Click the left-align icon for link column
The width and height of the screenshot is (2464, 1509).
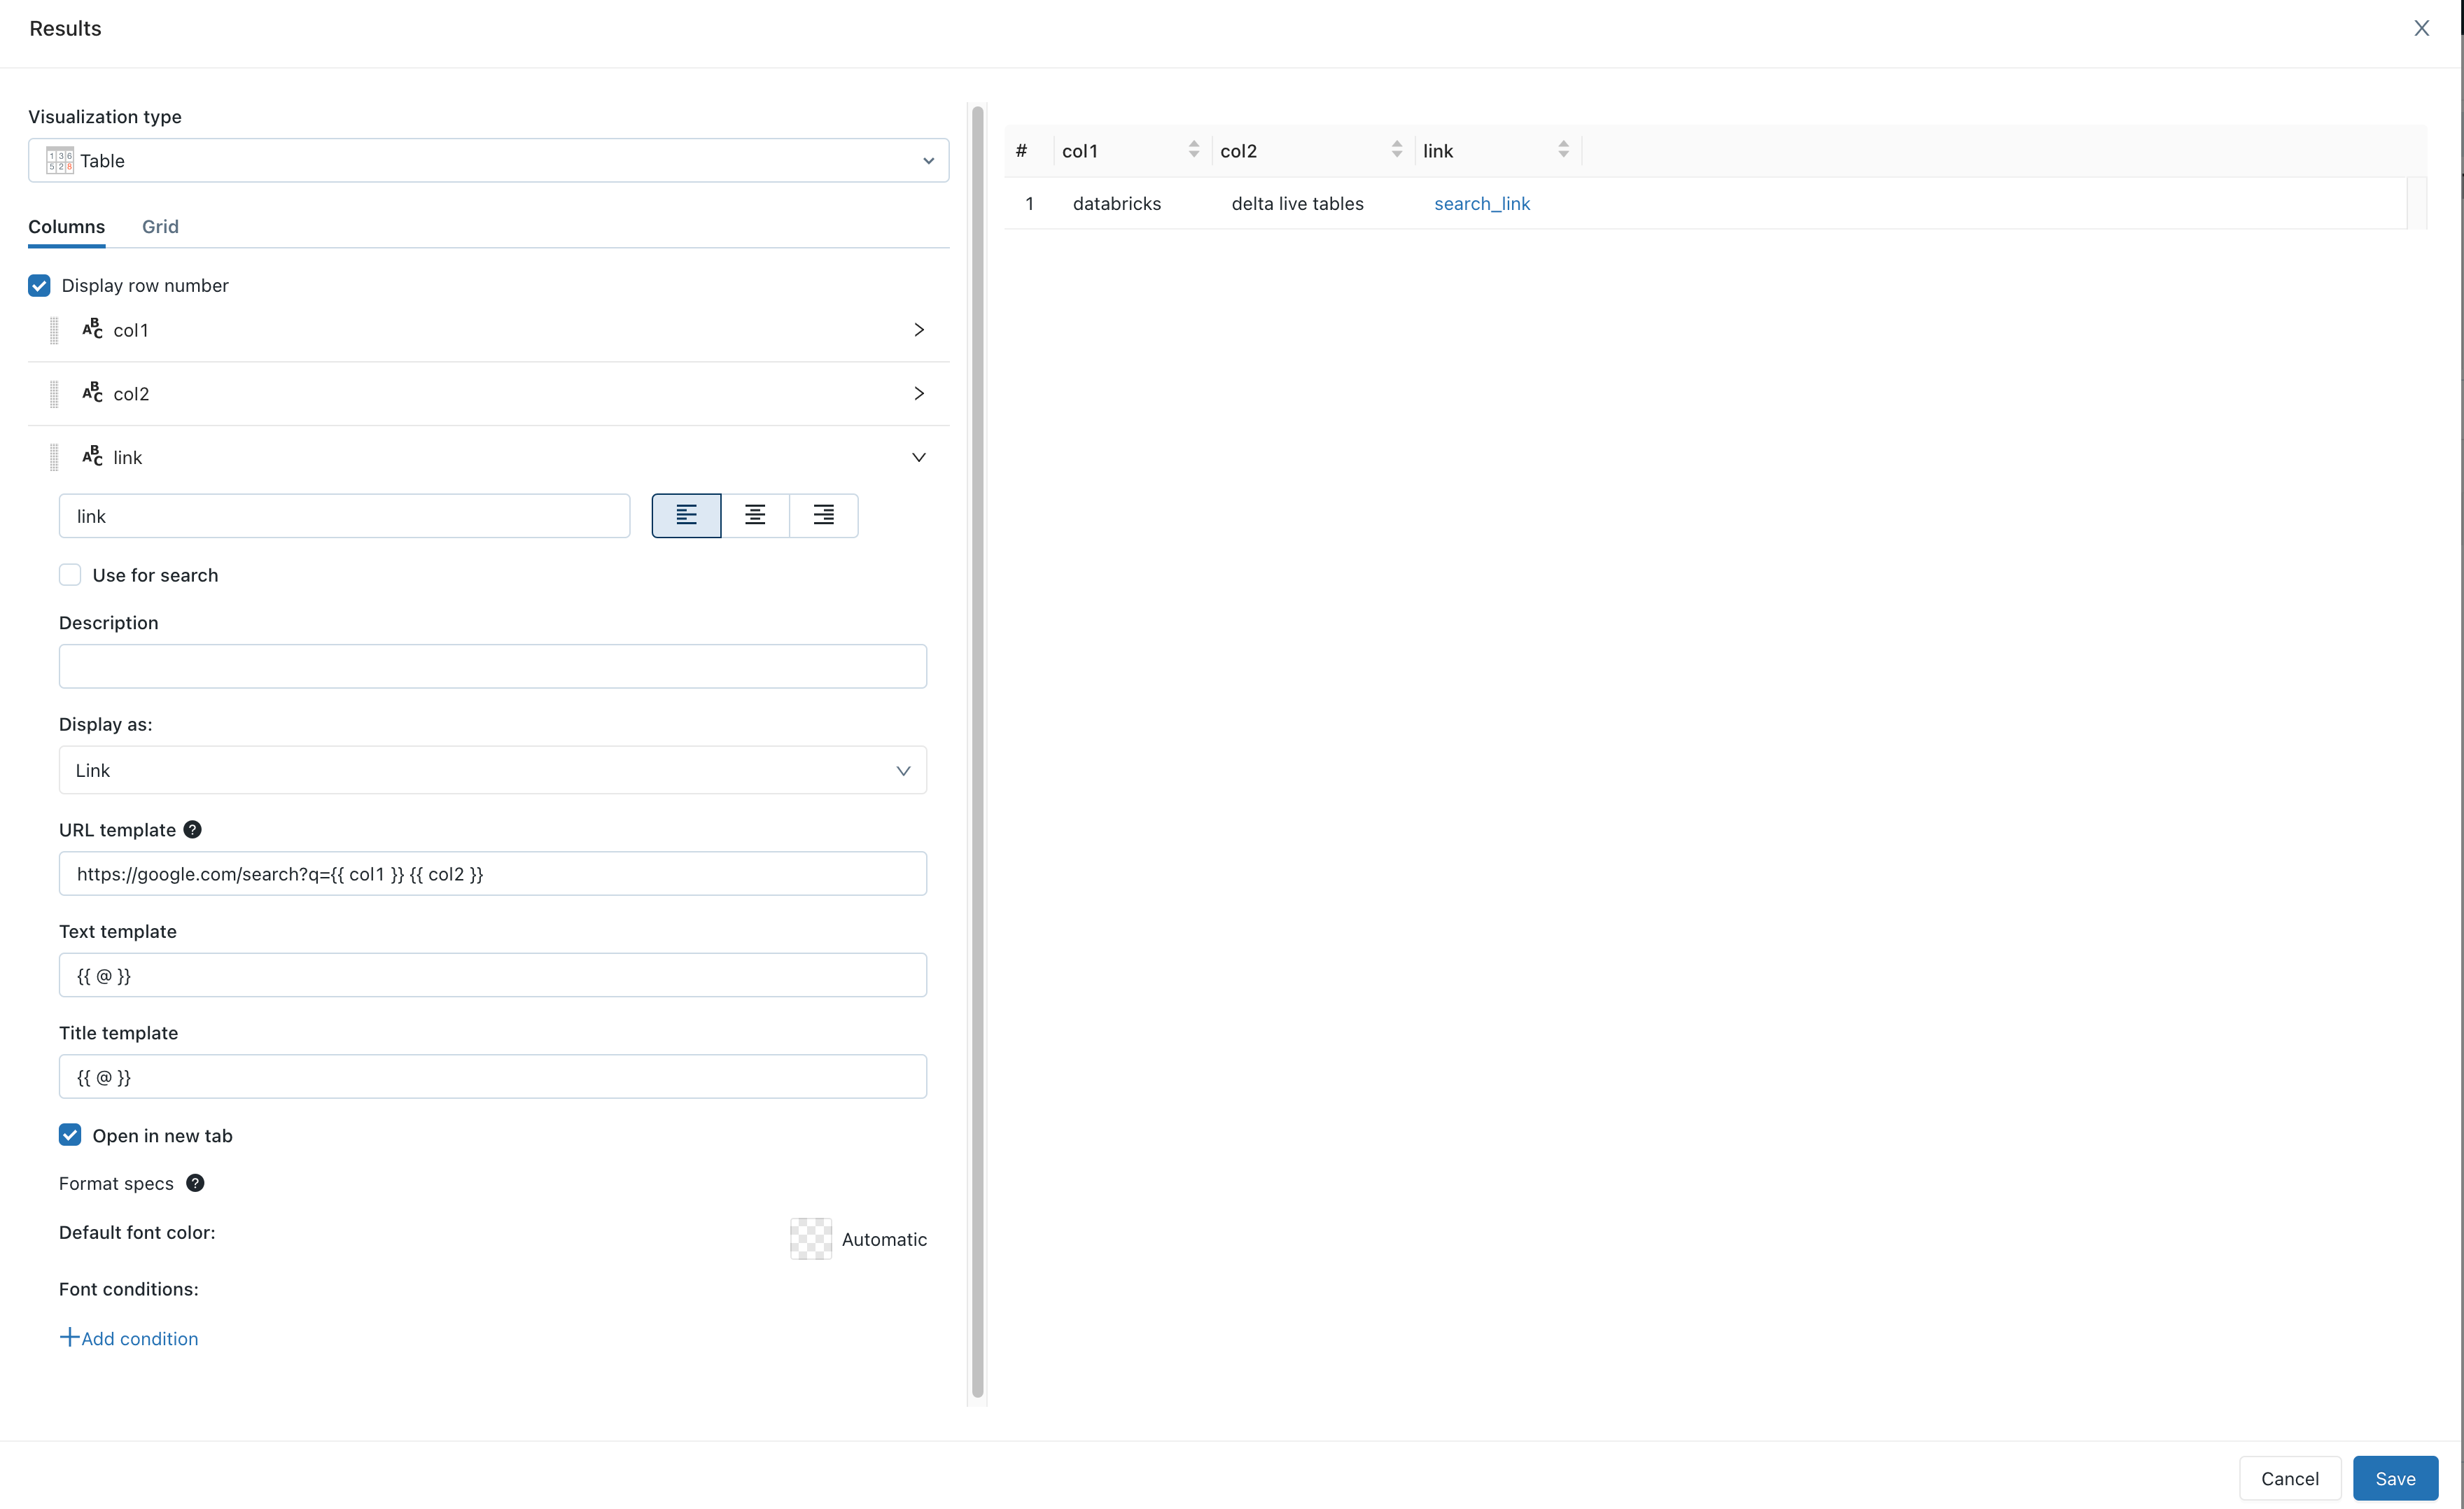click(687, 515)
